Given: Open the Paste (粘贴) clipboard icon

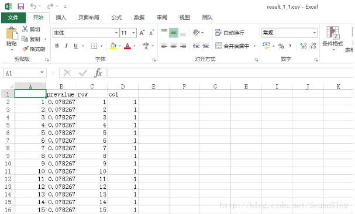Looking at the screenshot, I should click(x=12, y=34).
